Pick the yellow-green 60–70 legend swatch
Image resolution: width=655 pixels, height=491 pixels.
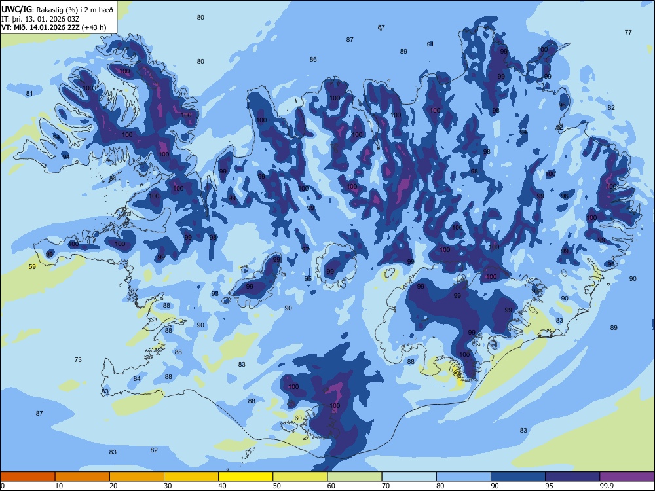point(354,477)
